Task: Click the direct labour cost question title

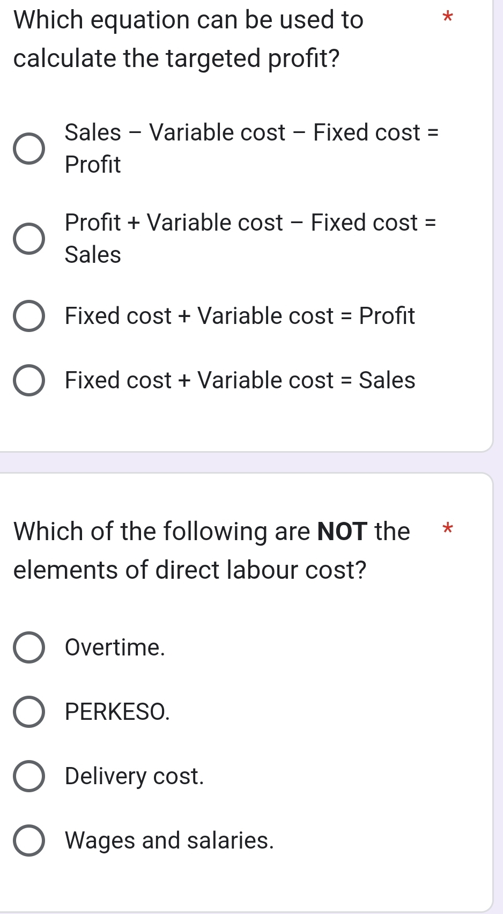Action: [x=211, y=550]
